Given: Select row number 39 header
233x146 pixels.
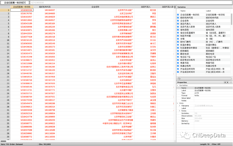Looking at the screenshot, I should click(x=5, y=137).
